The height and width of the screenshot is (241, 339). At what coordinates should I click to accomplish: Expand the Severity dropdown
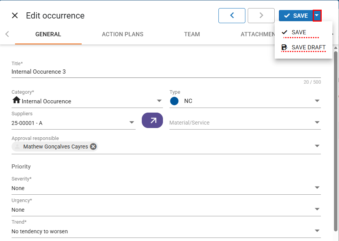317,188
